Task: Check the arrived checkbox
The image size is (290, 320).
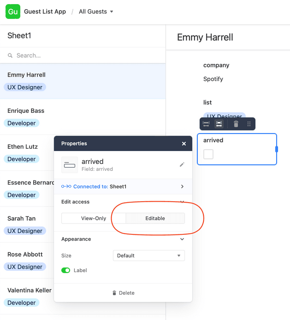Action: click(208, 154)
